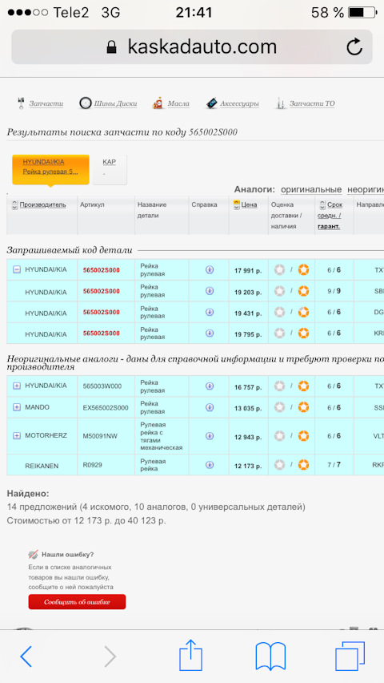384x683 pixels.
Task: Tap the kaskadauto.com address bar
Action: point(192,47)
